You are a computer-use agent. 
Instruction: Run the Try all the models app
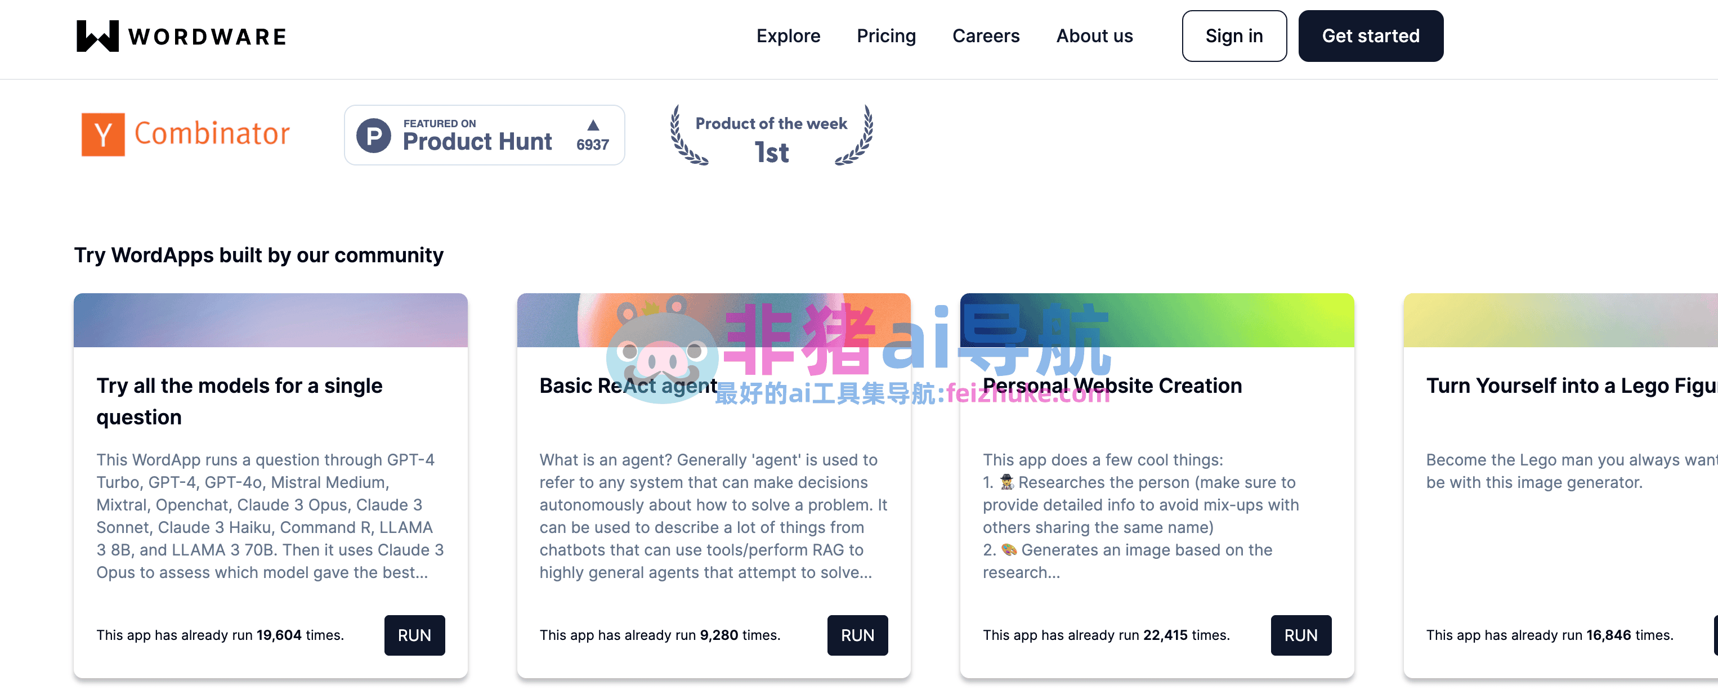414,634
